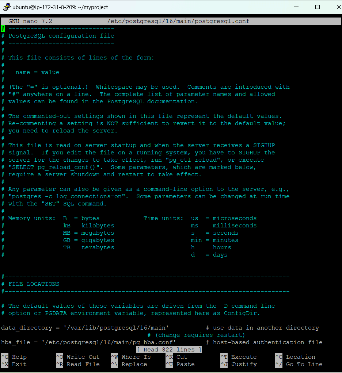The image size is (342, 373).
Task: Click the data_directory setting name
Action: coord(27,328)
